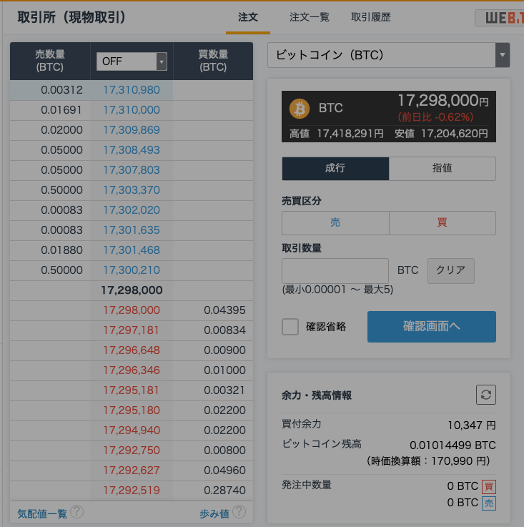524x527 pixels.
Task: Click the refresh balance icon
Action: [x=486, y=395]
